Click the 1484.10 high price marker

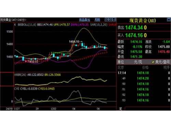74,42
